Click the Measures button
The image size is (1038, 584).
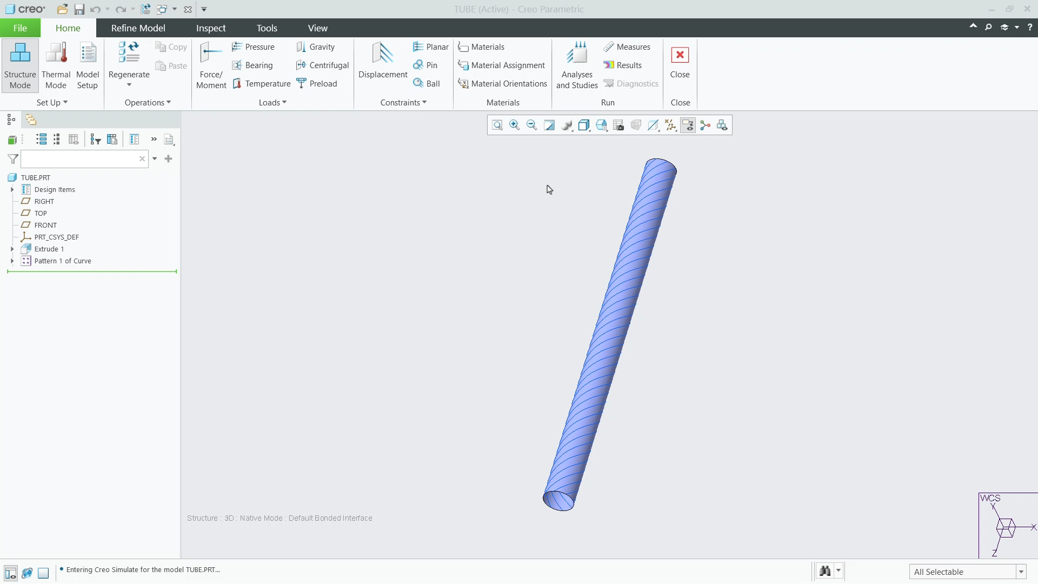pos(627,47)
